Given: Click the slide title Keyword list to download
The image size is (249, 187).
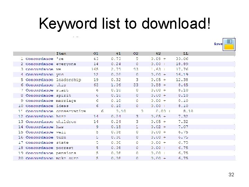Looking at the screenshot, I should coord(125,24).
